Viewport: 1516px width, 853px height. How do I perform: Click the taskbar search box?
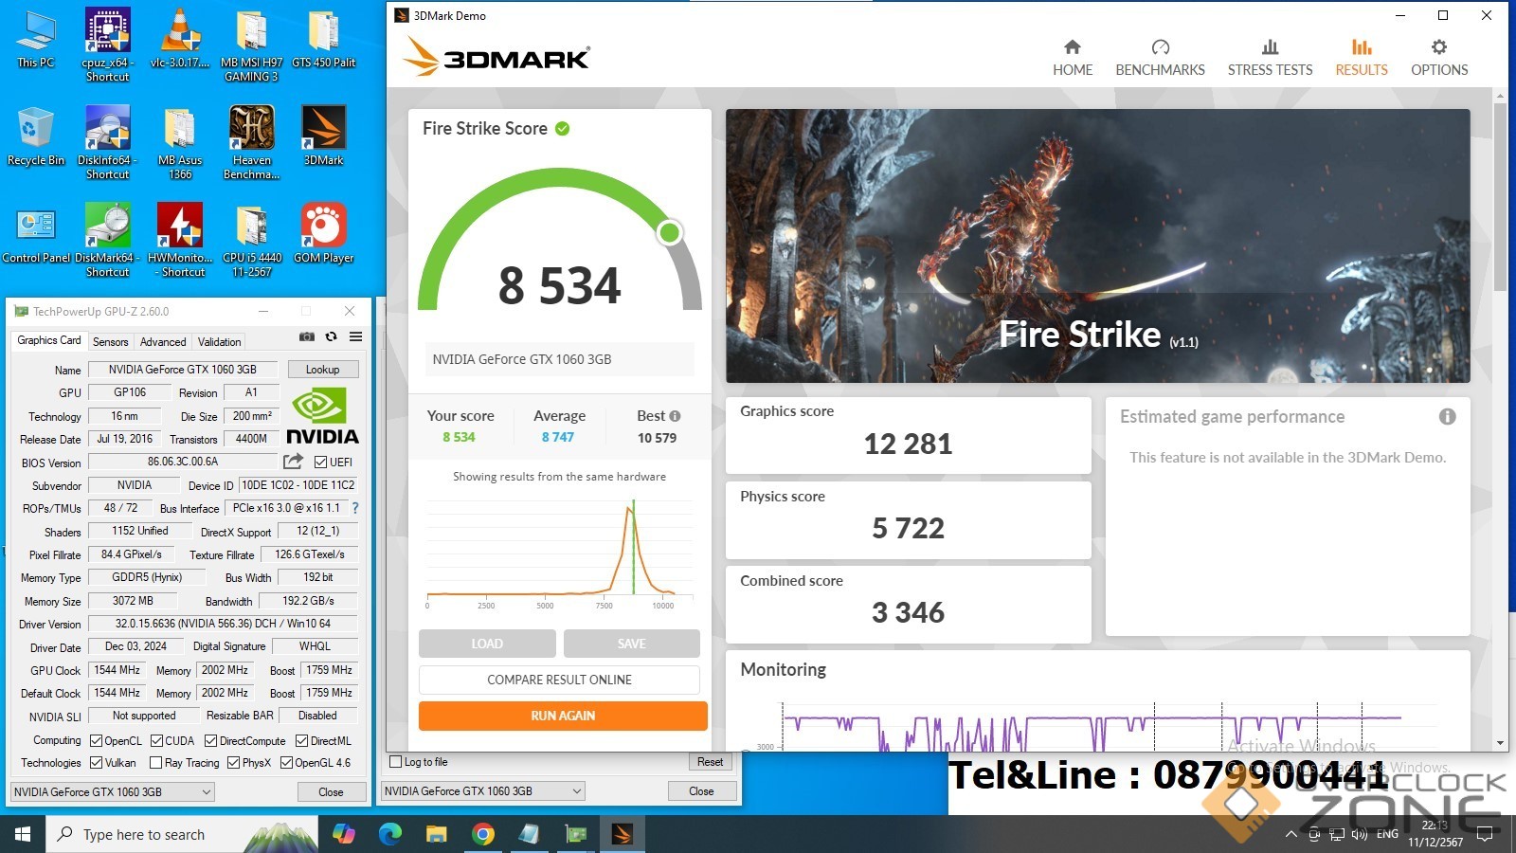pos(181,834)
